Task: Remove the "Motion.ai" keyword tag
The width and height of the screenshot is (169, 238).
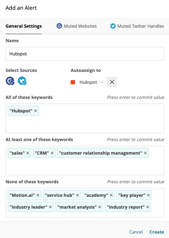Action: pos(38,195)
